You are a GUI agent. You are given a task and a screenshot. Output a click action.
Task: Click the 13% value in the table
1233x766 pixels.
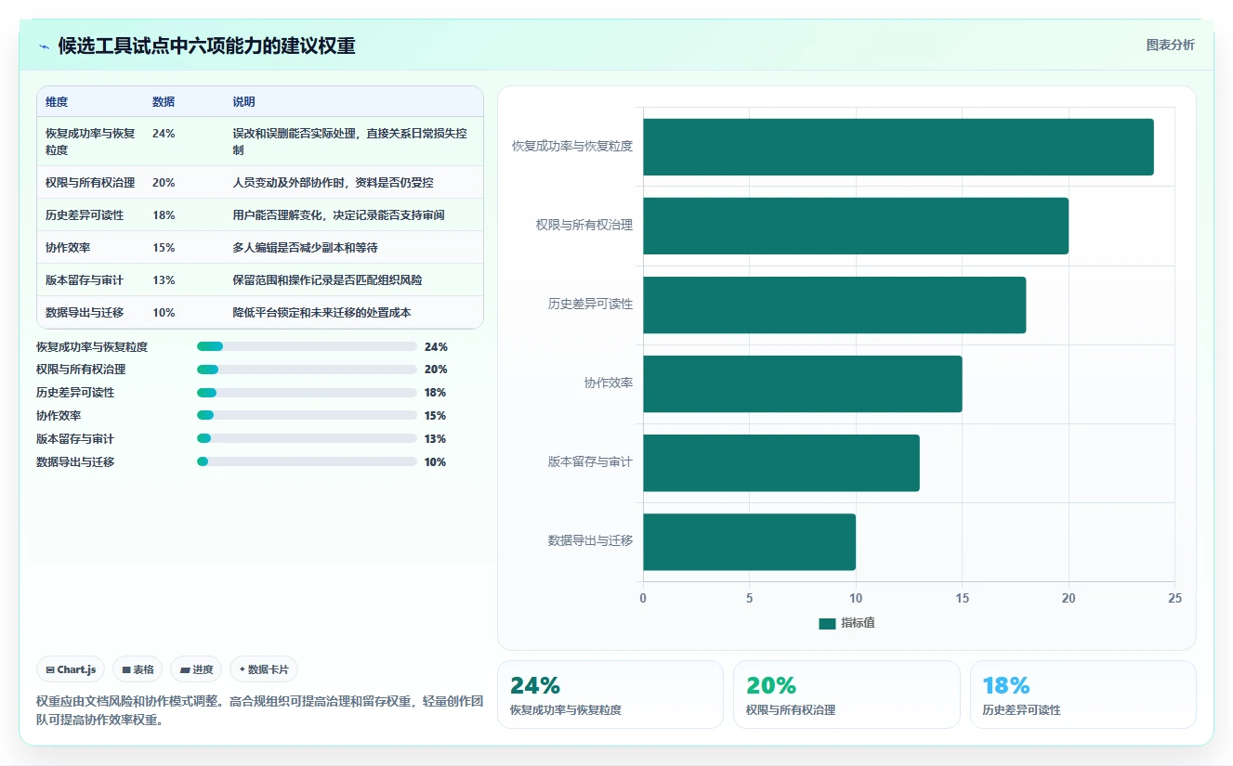click(x=164, y=280)
